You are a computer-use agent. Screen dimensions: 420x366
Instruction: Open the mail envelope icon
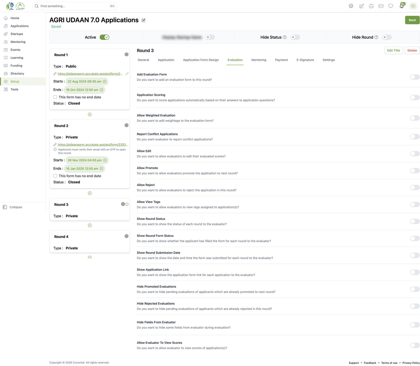pyautogui.click(x=381, y=6)
